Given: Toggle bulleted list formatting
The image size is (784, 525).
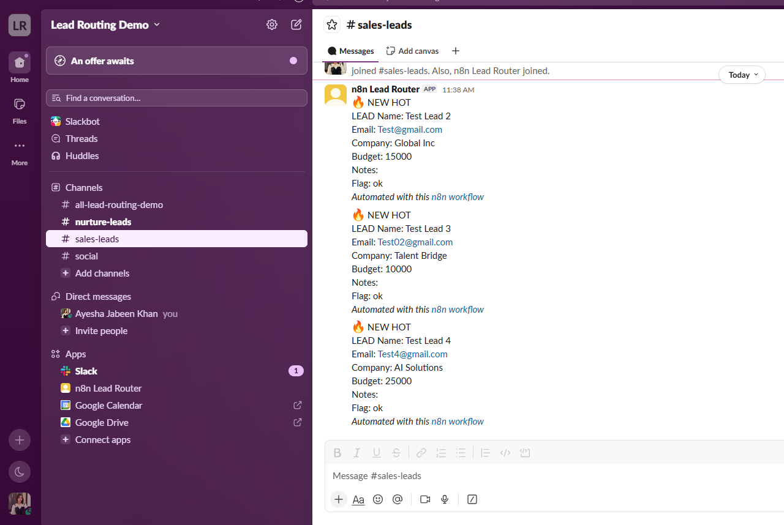Looking at the screenshot, I should point(461,453).
